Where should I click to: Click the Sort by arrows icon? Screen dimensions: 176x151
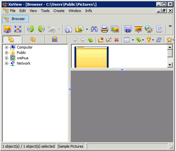click(x=139, y=40)
